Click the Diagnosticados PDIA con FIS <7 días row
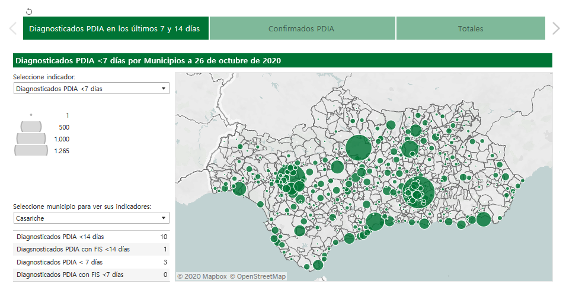 (91, 275)
